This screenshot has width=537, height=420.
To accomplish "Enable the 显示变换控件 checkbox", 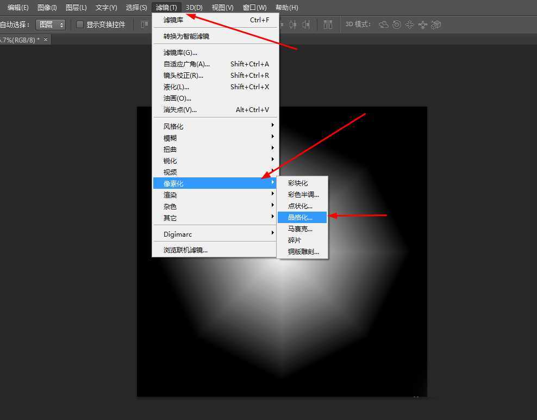I will pyautogui.click(x=79, y=24).
